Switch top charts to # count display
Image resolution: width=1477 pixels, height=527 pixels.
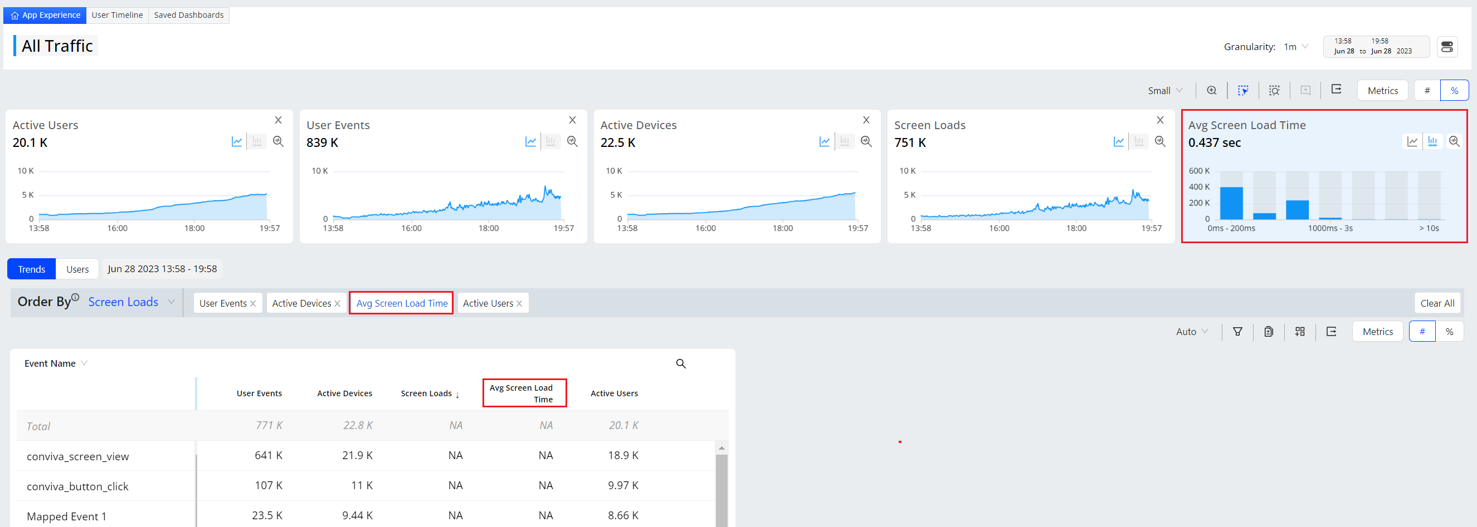pos(1426,91)
